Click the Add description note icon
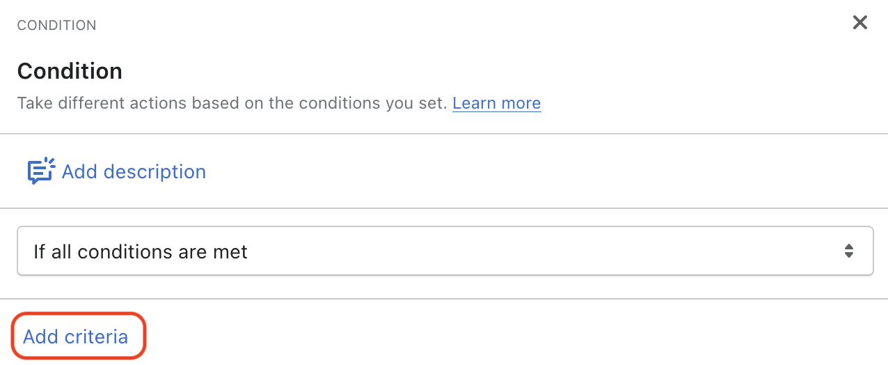This screenshot has width=888, height=365. [x=41, y=171]
